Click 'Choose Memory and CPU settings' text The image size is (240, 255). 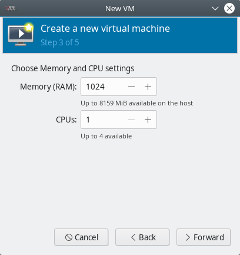(x=73, y=68)
